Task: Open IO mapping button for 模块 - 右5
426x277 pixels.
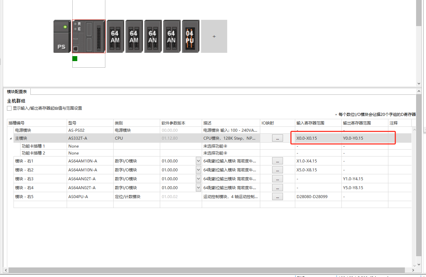Action: 277,197
